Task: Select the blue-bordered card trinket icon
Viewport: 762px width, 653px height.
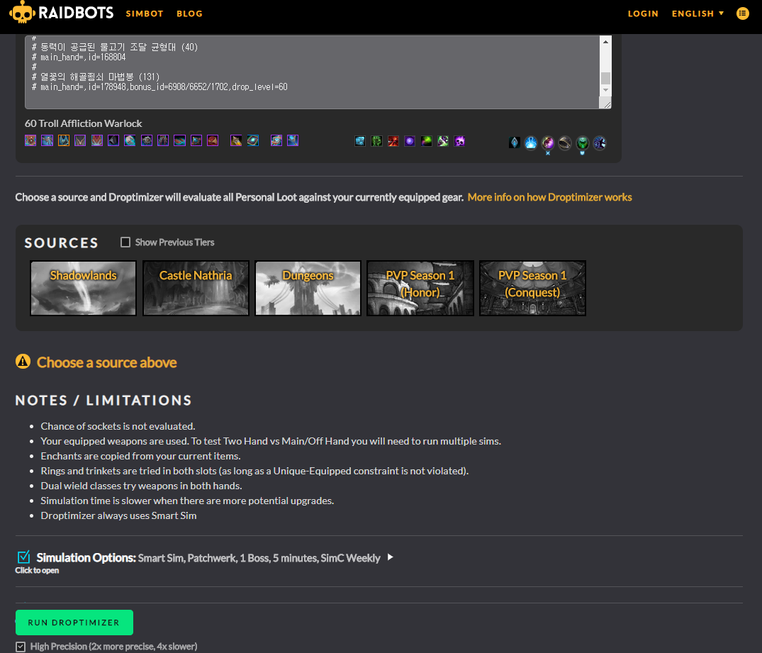Action: 253,141
